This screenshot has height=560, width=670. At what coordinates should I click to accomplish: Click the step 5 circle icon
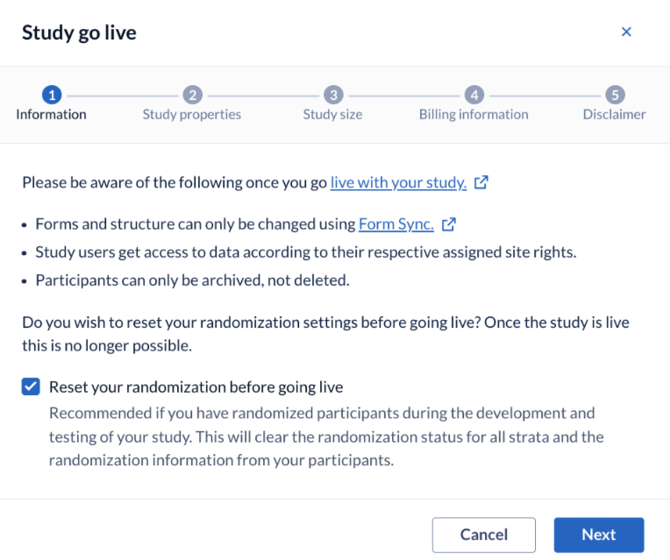click(x=615, y=95)
